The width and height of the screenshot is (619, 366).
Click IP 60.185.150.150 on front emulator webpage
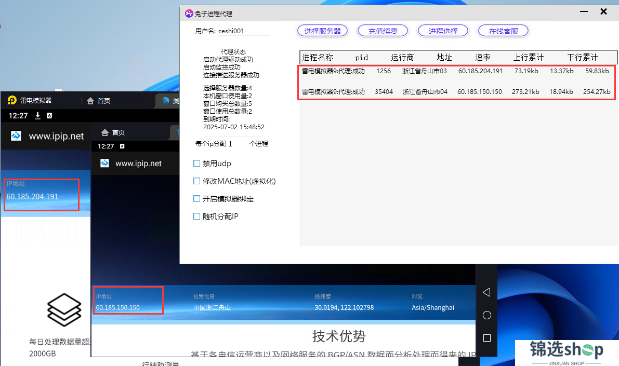[x=117, y=308]
